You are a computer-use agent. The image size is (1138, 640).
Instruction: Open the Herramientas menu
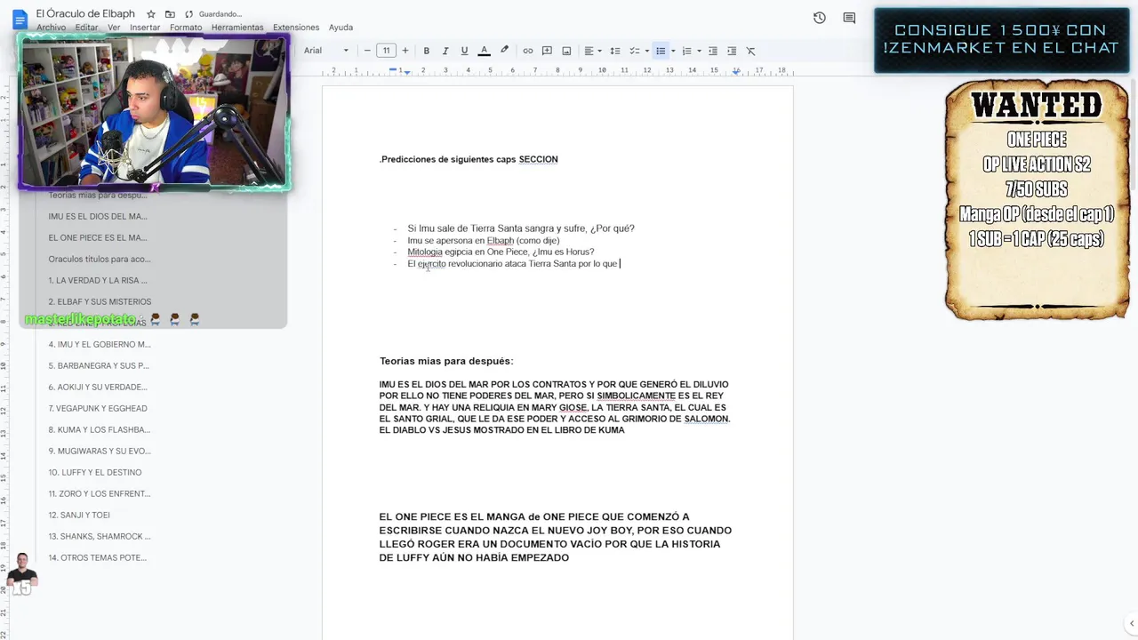point(237,28)
